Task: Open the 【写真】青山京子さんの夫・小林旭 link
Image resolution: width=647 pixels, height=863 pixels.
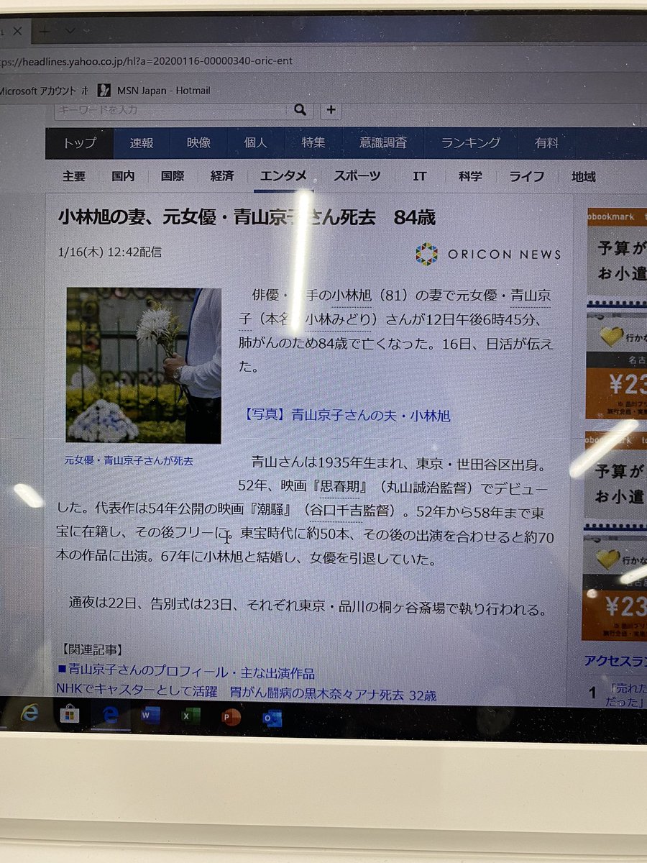Action: [x=346, y=415]
